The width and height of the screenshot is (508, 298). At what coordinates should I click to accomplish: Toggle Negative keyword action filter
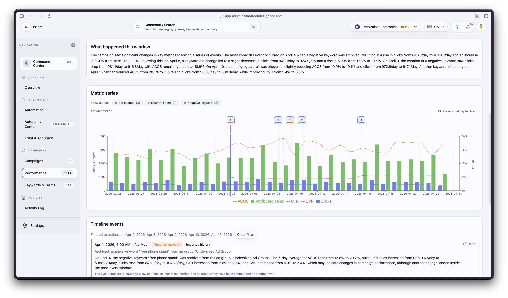(201, 103)
